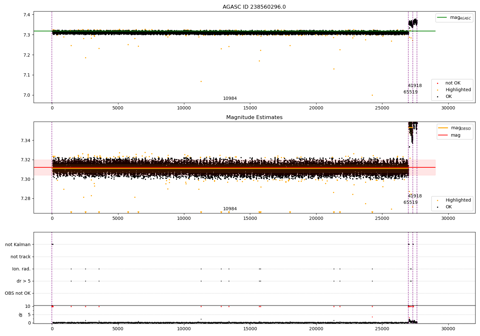Select the 'not Kalman' row label
The height and width of the screenshot is (336, 480).
click(18, 244)
